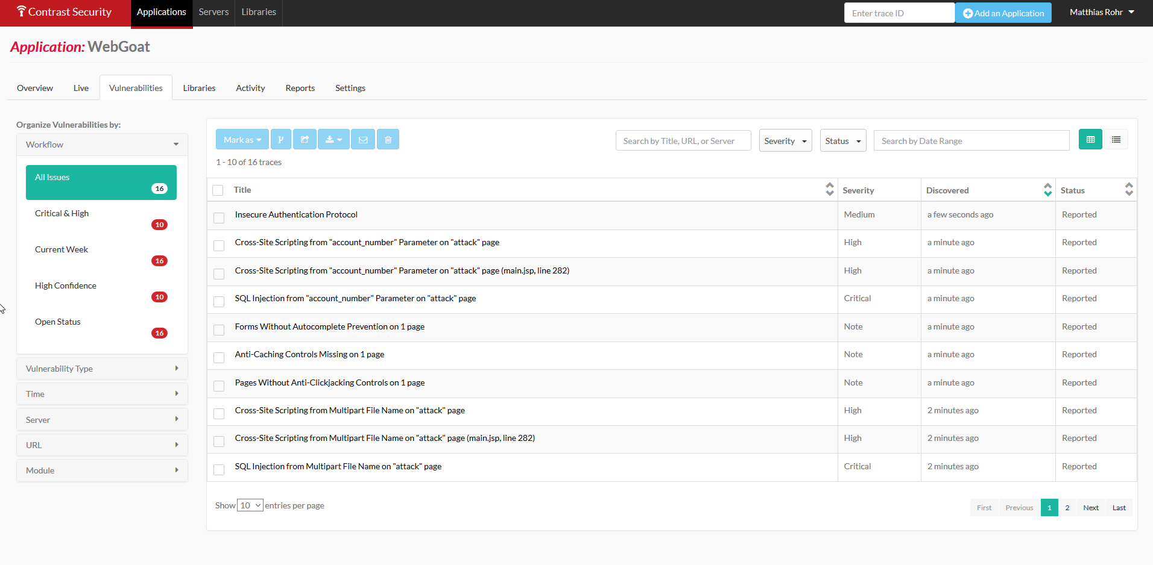Click the share/export arrow icon button
This screenshot has height=565, width=1153.
[x=305, y=140]
